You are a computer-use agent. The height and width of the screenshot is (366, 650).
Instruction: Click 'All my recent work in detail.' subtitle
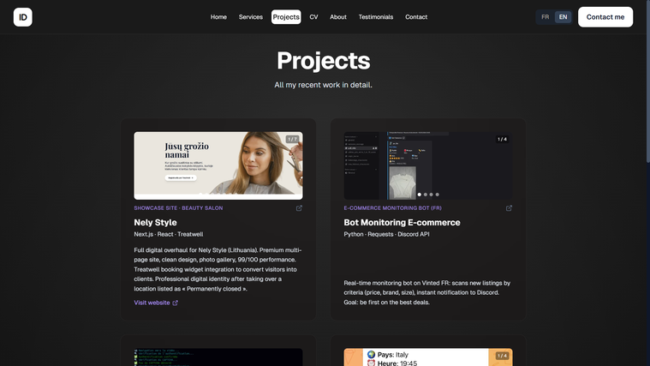[324, 85]
